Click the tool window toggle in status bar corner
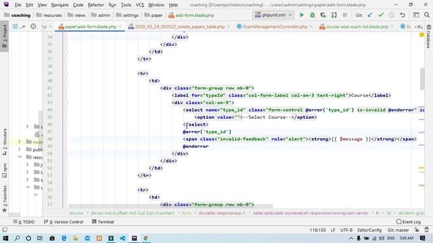Image resolution: width=433 pixels, height=243 pixels. (5, 230)
